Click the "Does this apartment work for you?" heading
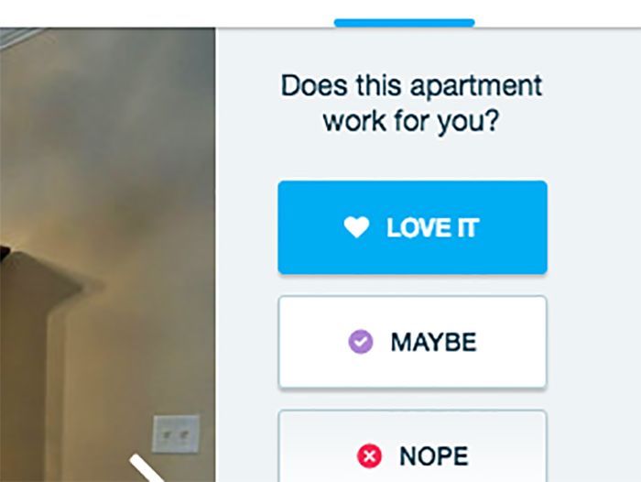Screen dimensions: 641x482 click(411, 104)
